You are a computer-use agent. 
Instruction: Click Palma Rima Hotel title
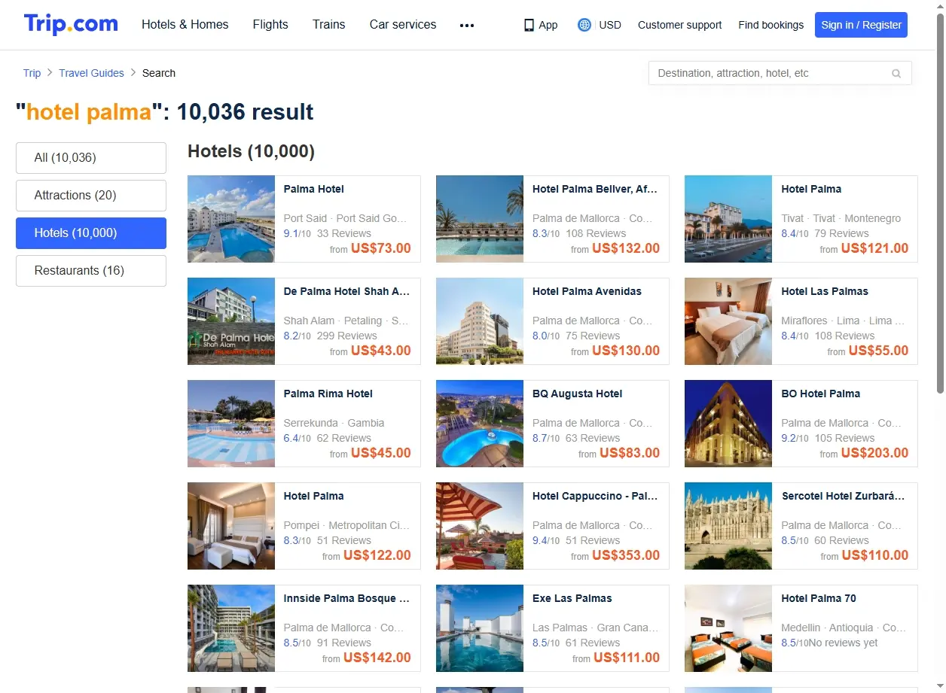[328, 394]
